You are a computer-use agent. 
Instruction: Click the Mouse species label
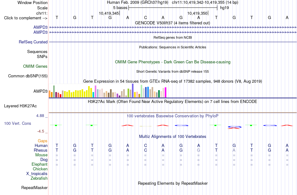[42, 155]
